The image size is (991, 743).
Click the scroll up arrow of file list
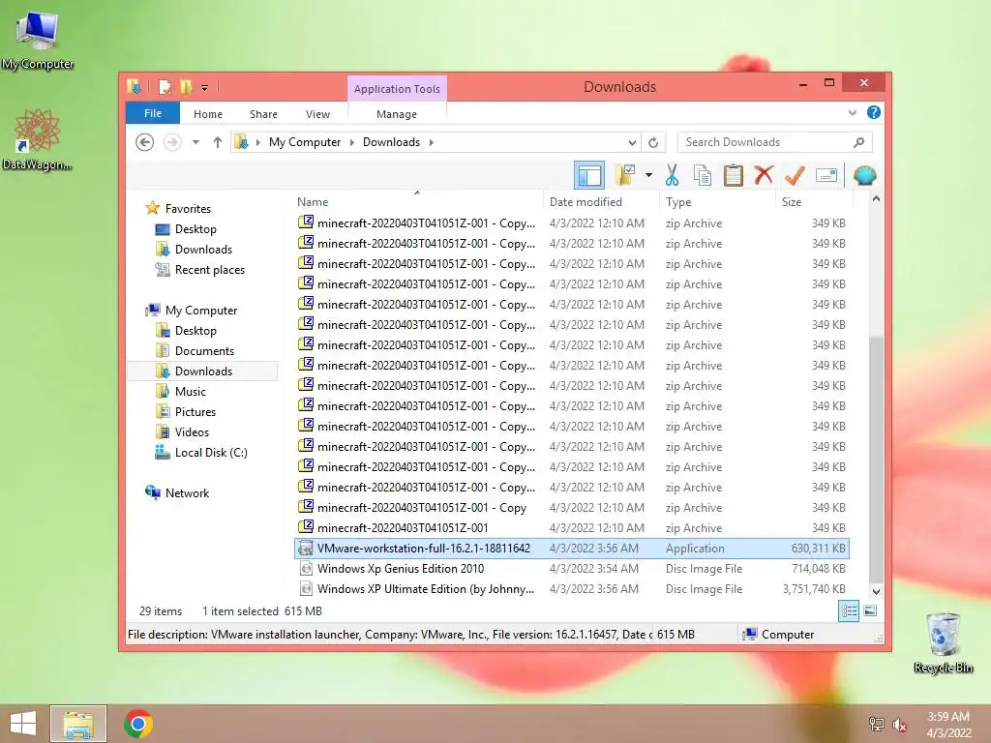(x=876, y=199)
